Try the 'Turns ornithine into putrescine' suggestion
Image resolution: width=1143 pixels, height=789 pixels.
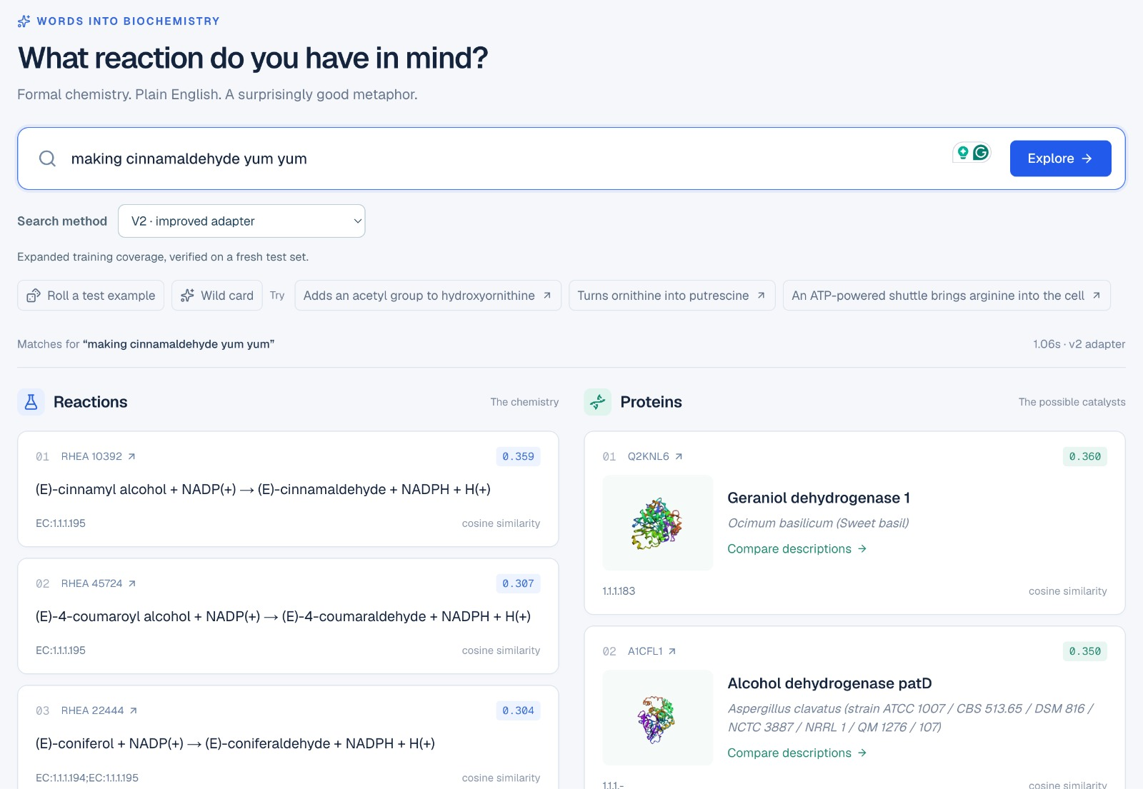tap(672, 296)
